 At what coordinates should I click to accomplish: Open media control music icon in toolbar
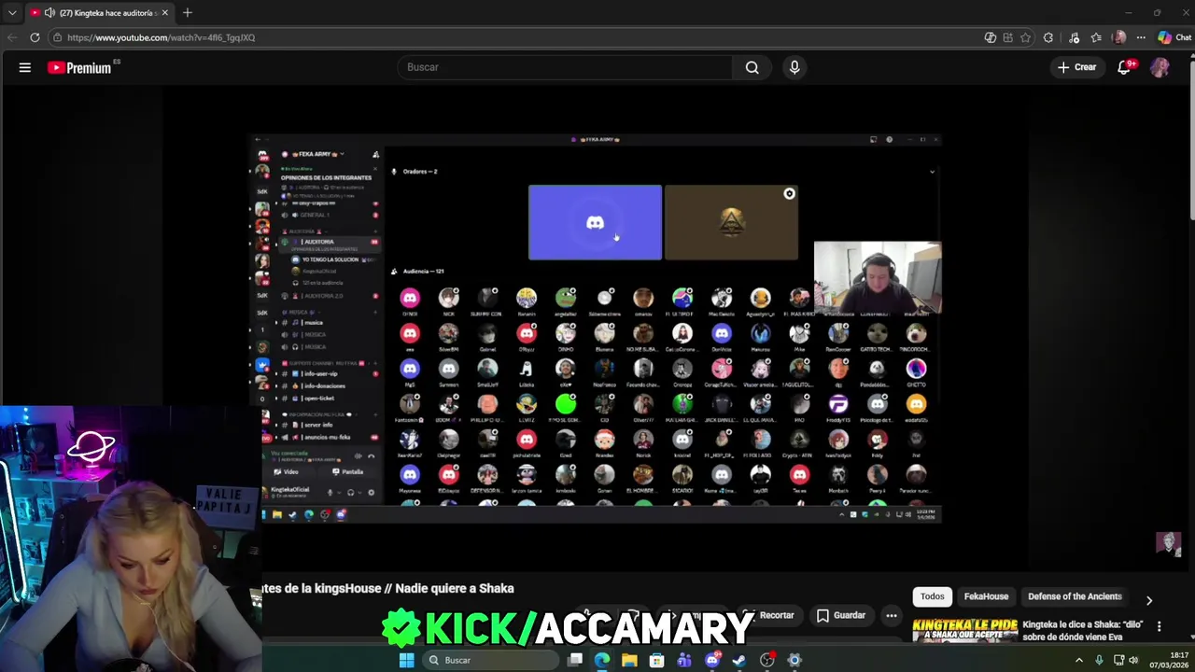point(1074,37)
